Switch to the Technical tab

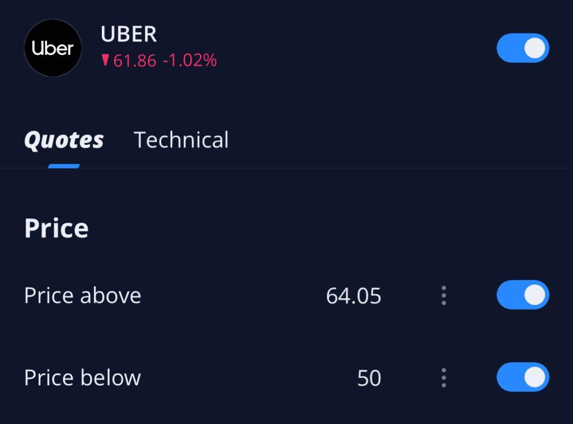coord(181,140)
